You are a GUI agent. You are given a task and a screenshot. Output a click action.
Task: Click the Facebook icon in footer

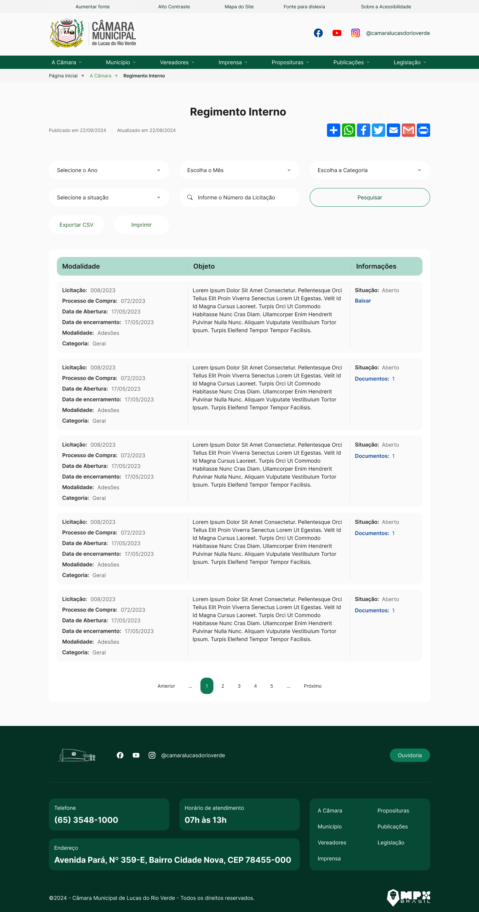(x=120, y=755)
